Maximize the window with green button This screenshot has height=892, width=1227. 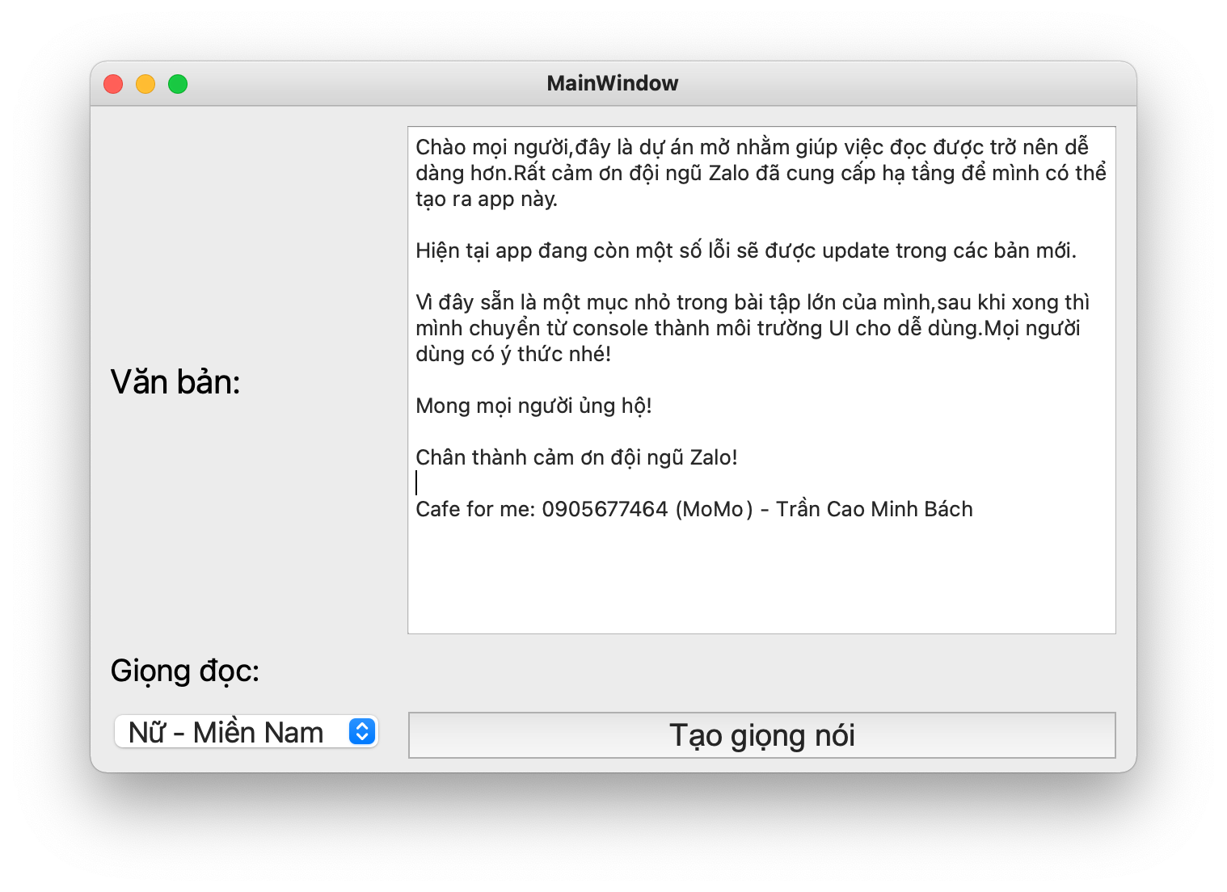(x=178, y=84)
